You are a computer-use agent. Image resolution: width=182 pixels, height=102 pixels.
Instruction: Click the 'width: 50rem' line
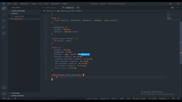pyautogui.click(x=62, y=29)
